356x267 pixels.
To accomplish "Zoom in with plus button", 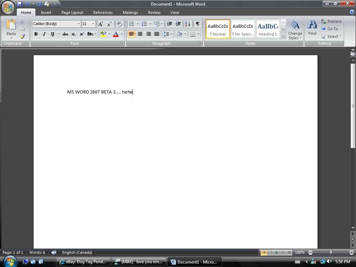I will click(351, 252).
